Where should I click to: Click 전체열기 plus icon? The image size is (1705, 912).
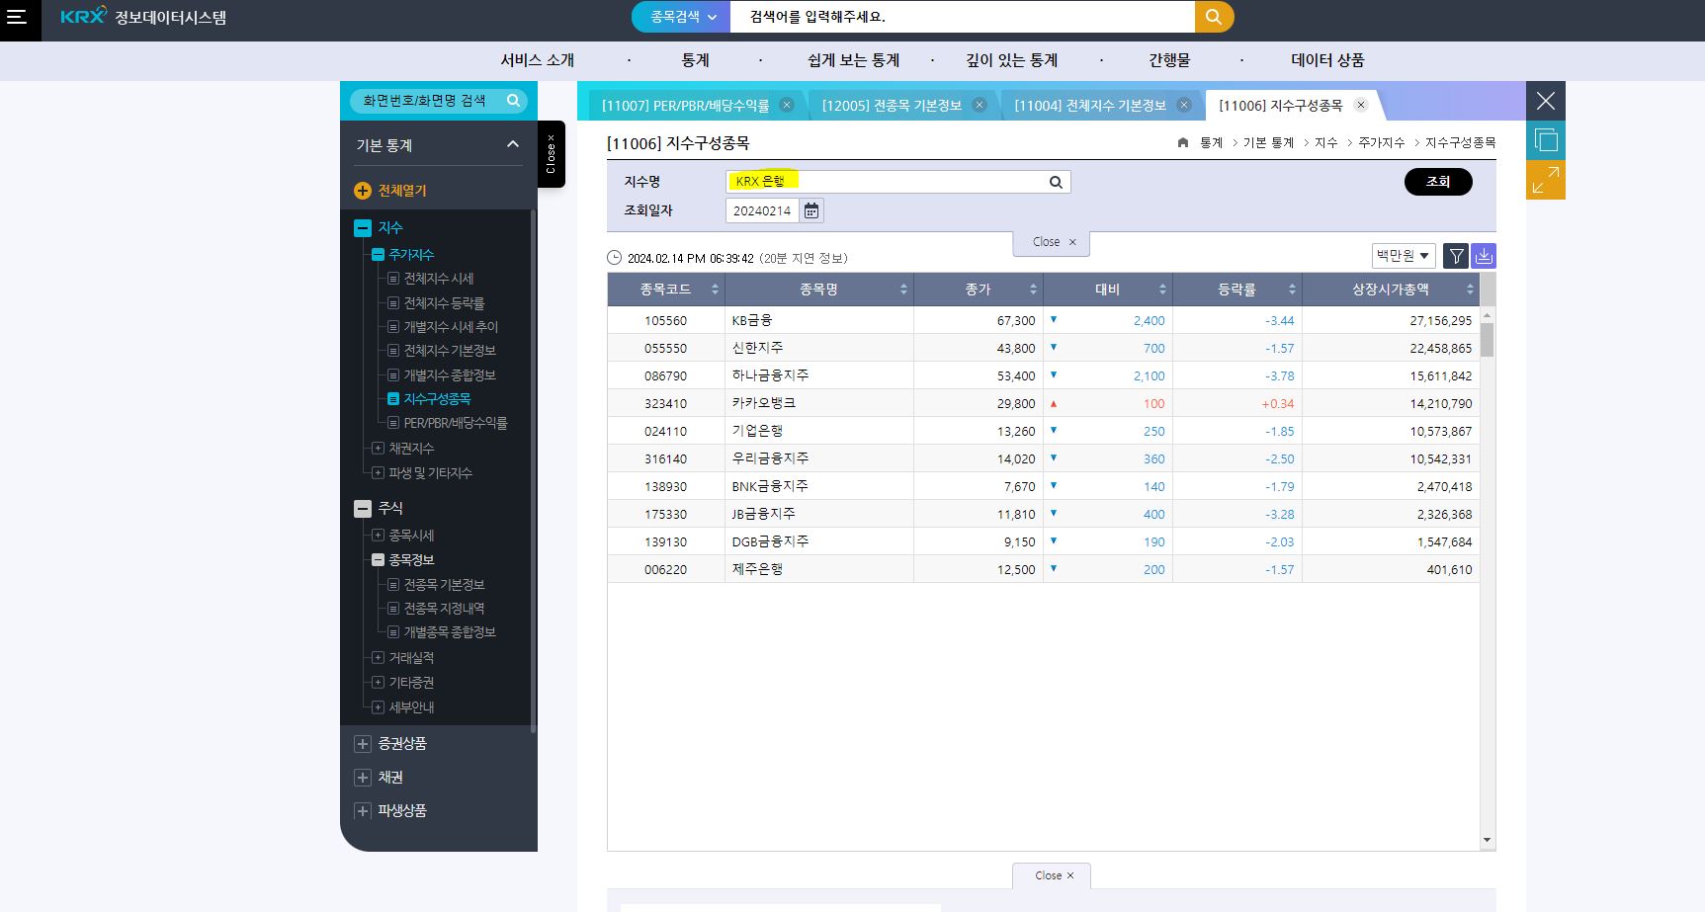(363, 191)
